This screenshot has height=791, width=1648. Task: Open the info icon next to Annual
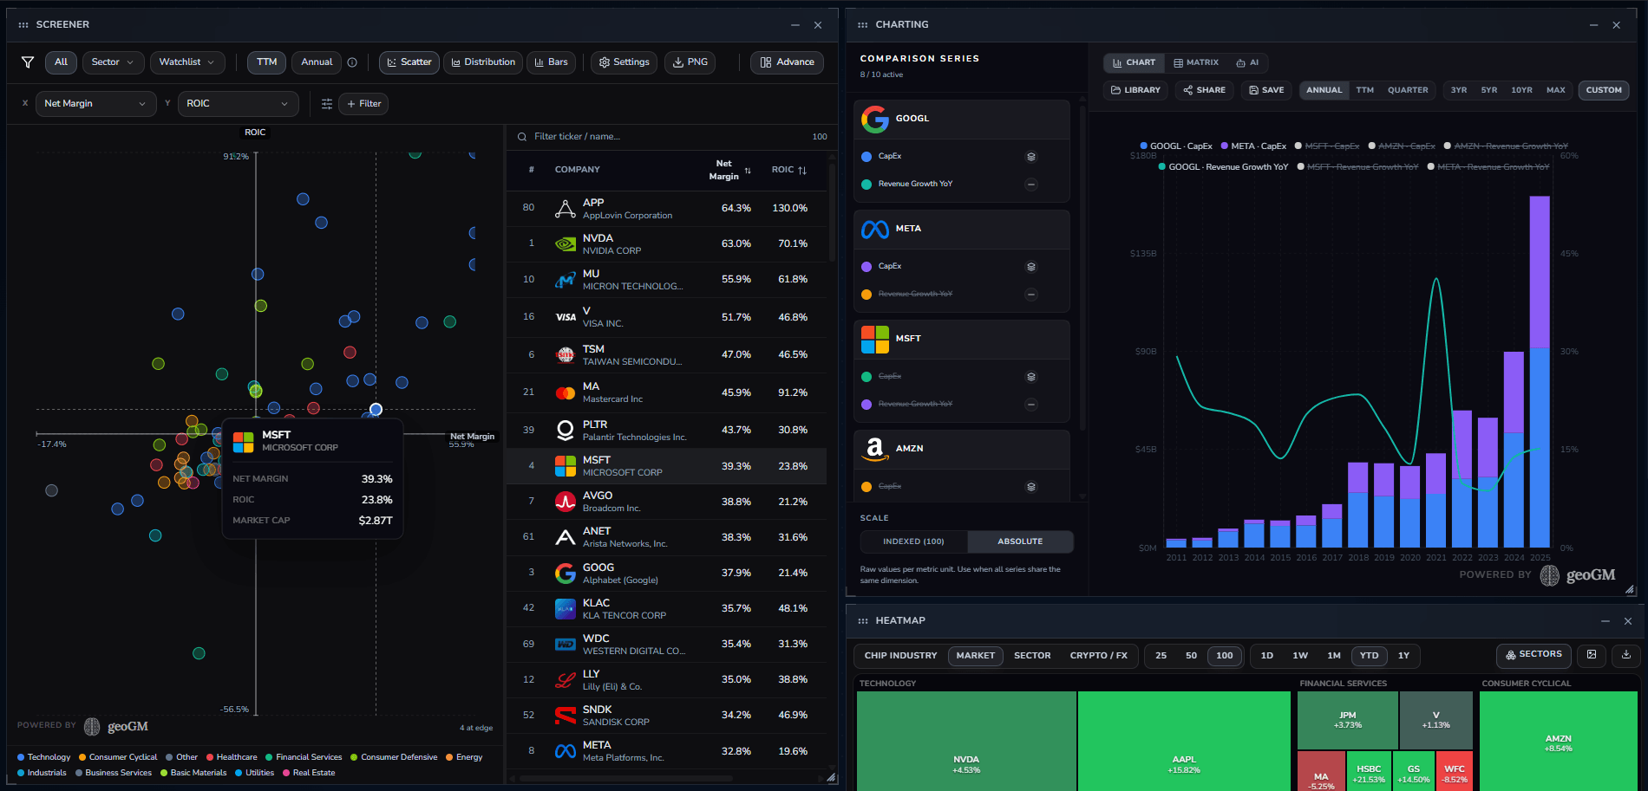(x=352, y=62)
